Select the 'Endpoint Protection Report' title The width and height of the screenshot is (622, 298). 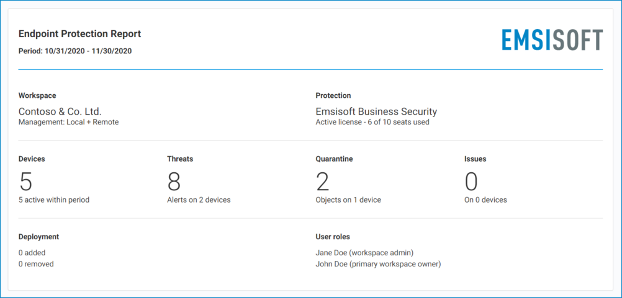click(79, 34)
